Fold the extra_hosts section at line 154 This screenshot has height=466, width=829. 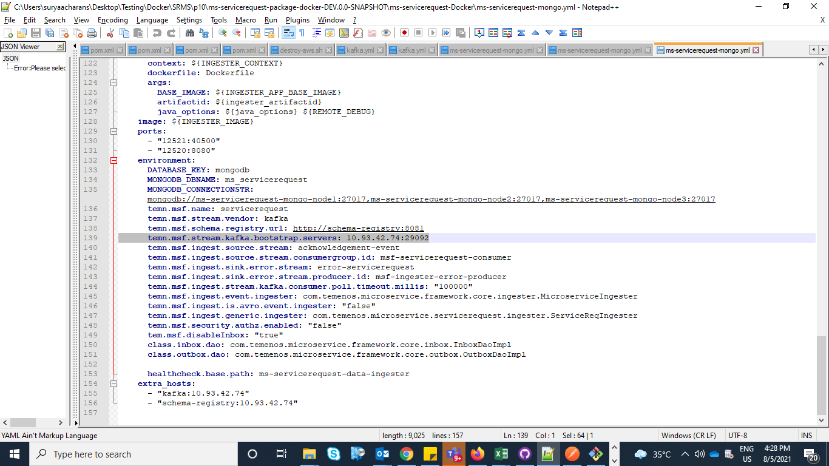pyautogui.click(x=113, y=383)
